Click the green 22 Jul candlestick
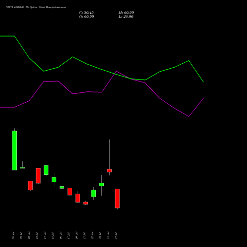Screen dimensions: 247x247 (93, 193)
